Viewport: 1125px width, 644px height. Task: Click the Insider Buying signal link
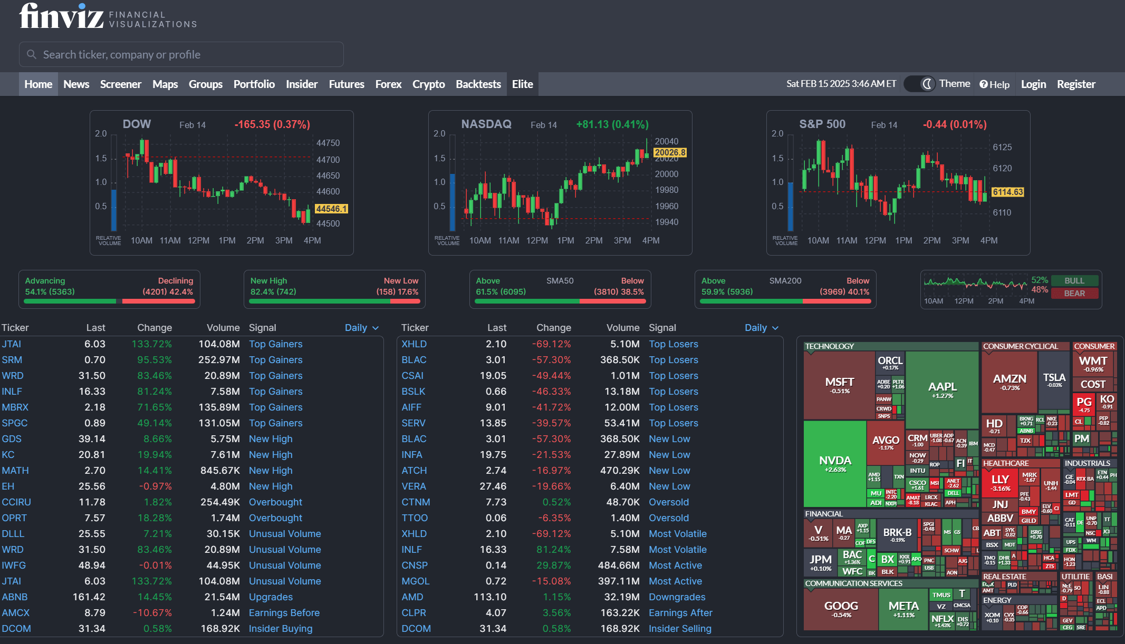281,629
